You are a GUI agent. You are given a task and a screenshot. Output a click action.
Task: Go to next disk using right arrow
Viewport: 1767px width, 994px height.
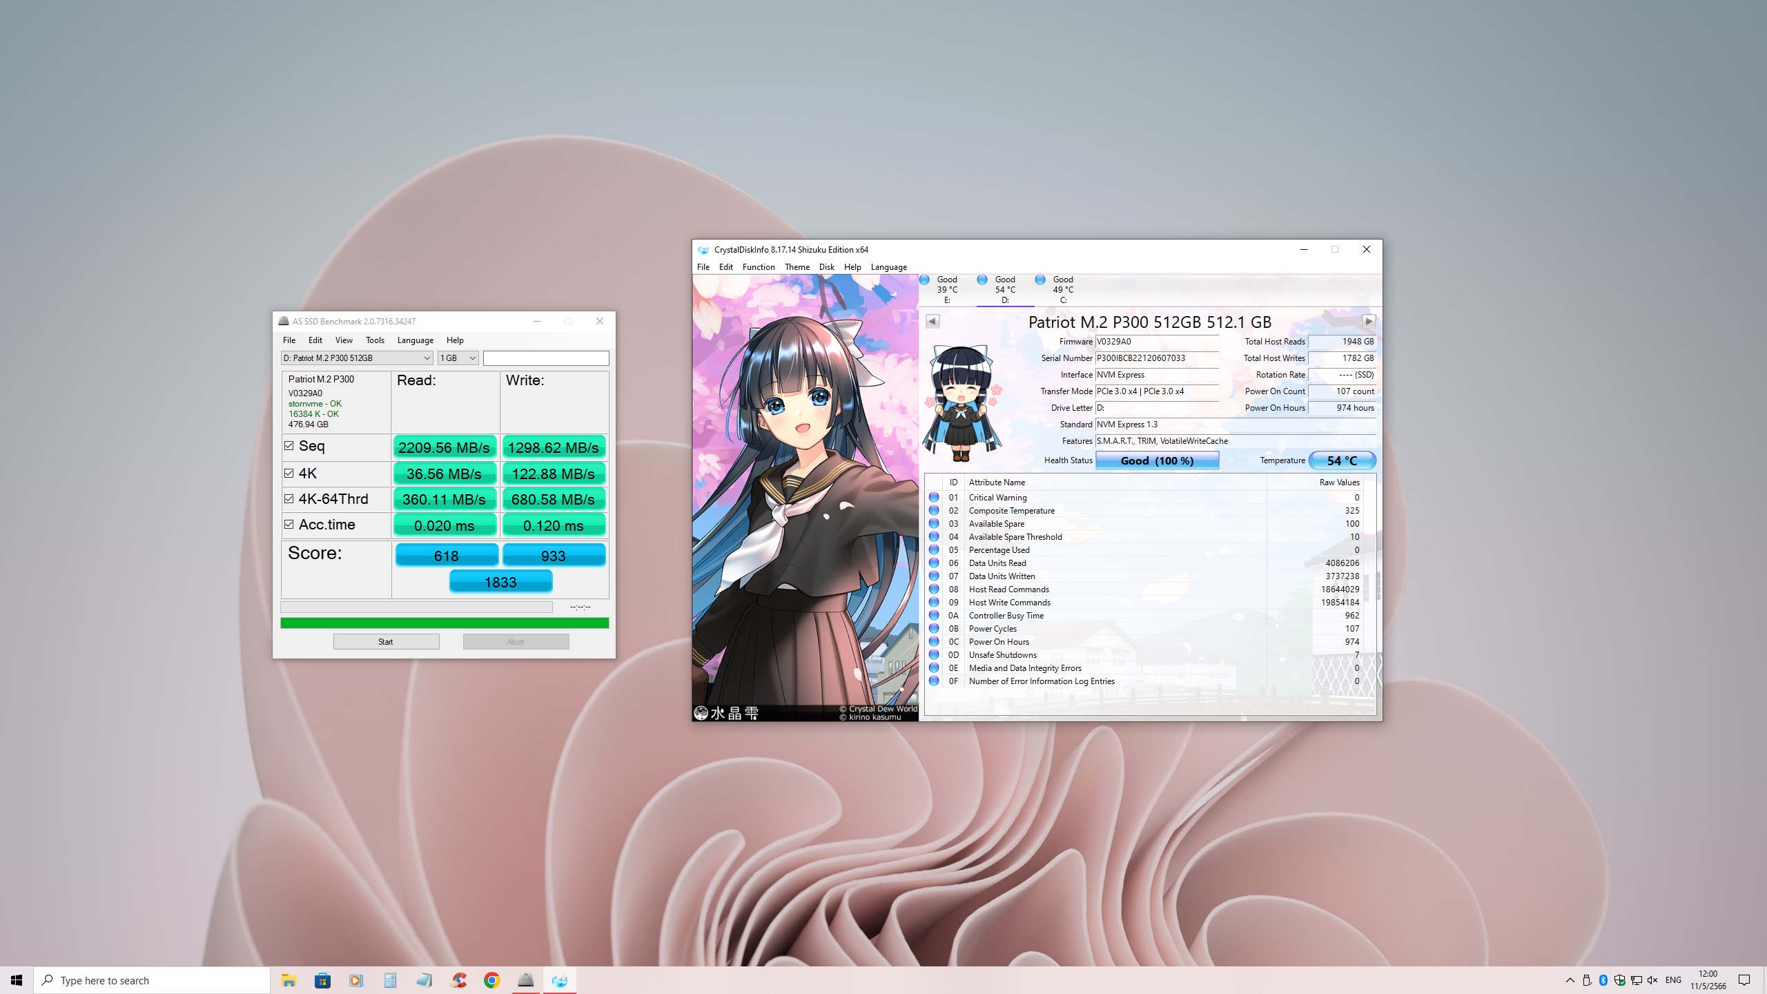1369,321
